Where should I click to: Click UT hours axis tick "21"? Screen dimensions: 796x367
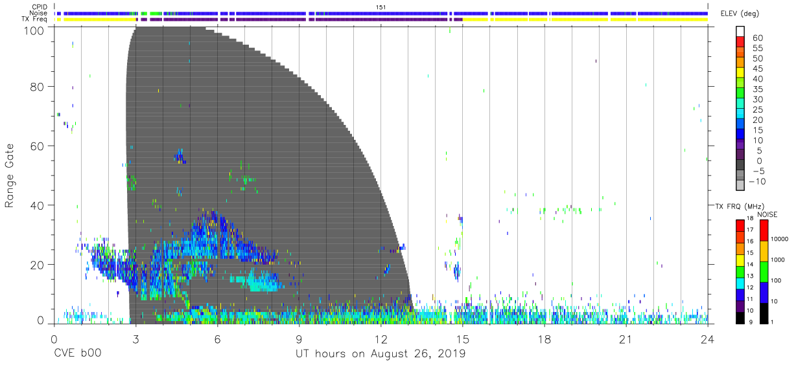[x=626, y=339]
